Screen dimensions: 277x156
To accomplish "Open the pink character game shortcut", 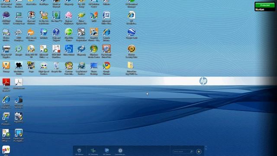I will [x=69, y=16].
